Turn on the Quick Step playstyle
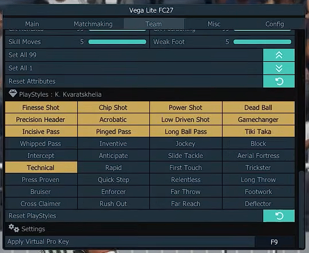 113,180
